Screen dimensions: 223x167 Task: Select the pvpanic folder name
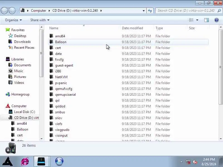pos(61,83)
